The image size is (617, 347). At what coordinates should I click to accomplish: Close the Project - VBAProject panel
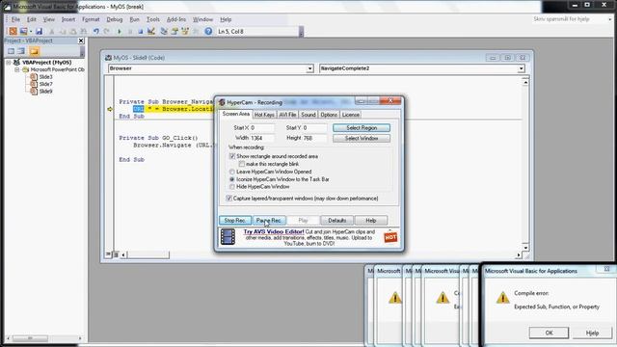click(81, 40)
